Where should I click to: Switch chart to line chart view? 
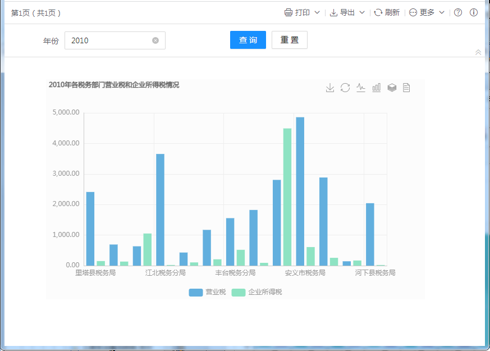pos(361,88)
